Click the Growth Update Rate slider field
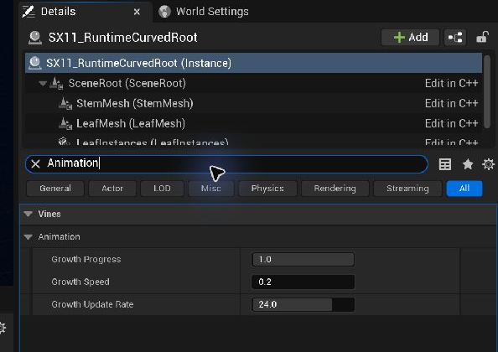 click(x=303, y=304)
